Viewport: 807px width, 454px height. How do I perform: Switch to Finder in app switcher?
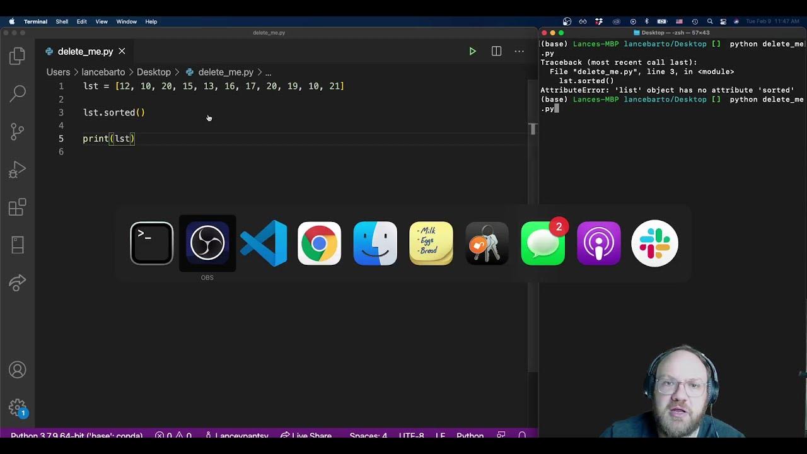click(x=375, y=243)
